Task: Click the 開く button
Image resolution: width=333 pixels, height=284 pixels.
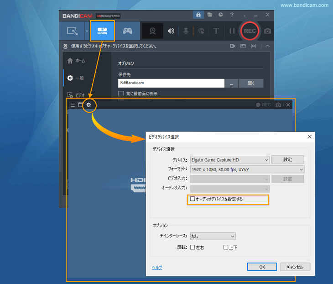Action: coord(251,83)
